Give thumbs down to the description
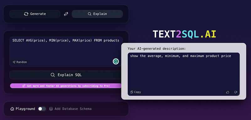Image resolution: width=251 pixels, height=120 pixels. (x=236, y=92)
